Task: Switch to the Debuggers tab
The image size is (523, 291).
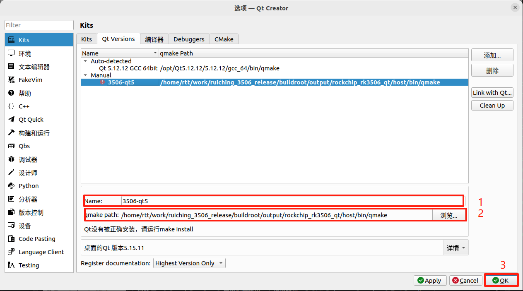Action: (x=189, y=39)
